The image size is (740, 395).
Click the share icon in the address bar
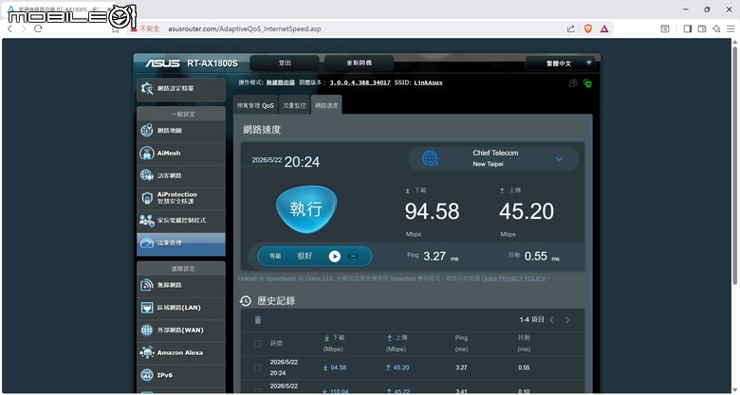click(570, 28)
